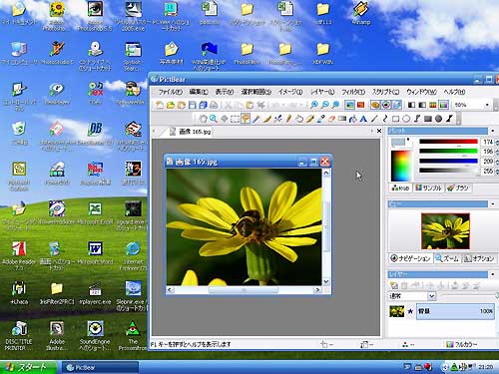Open the 50% zoom level dropdown

click(487, 105)
